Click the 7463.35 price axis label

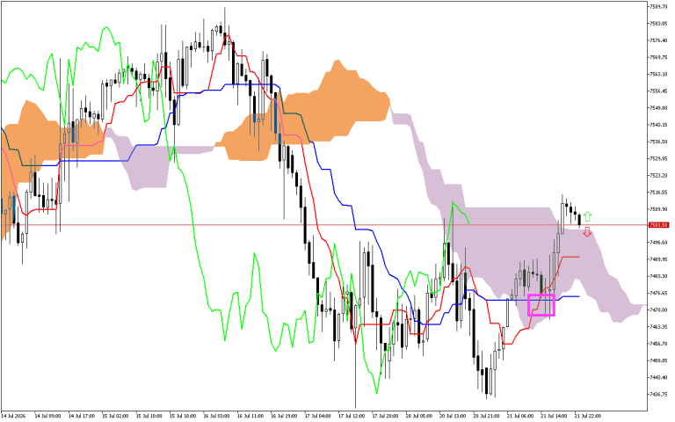tap(658, 327)
